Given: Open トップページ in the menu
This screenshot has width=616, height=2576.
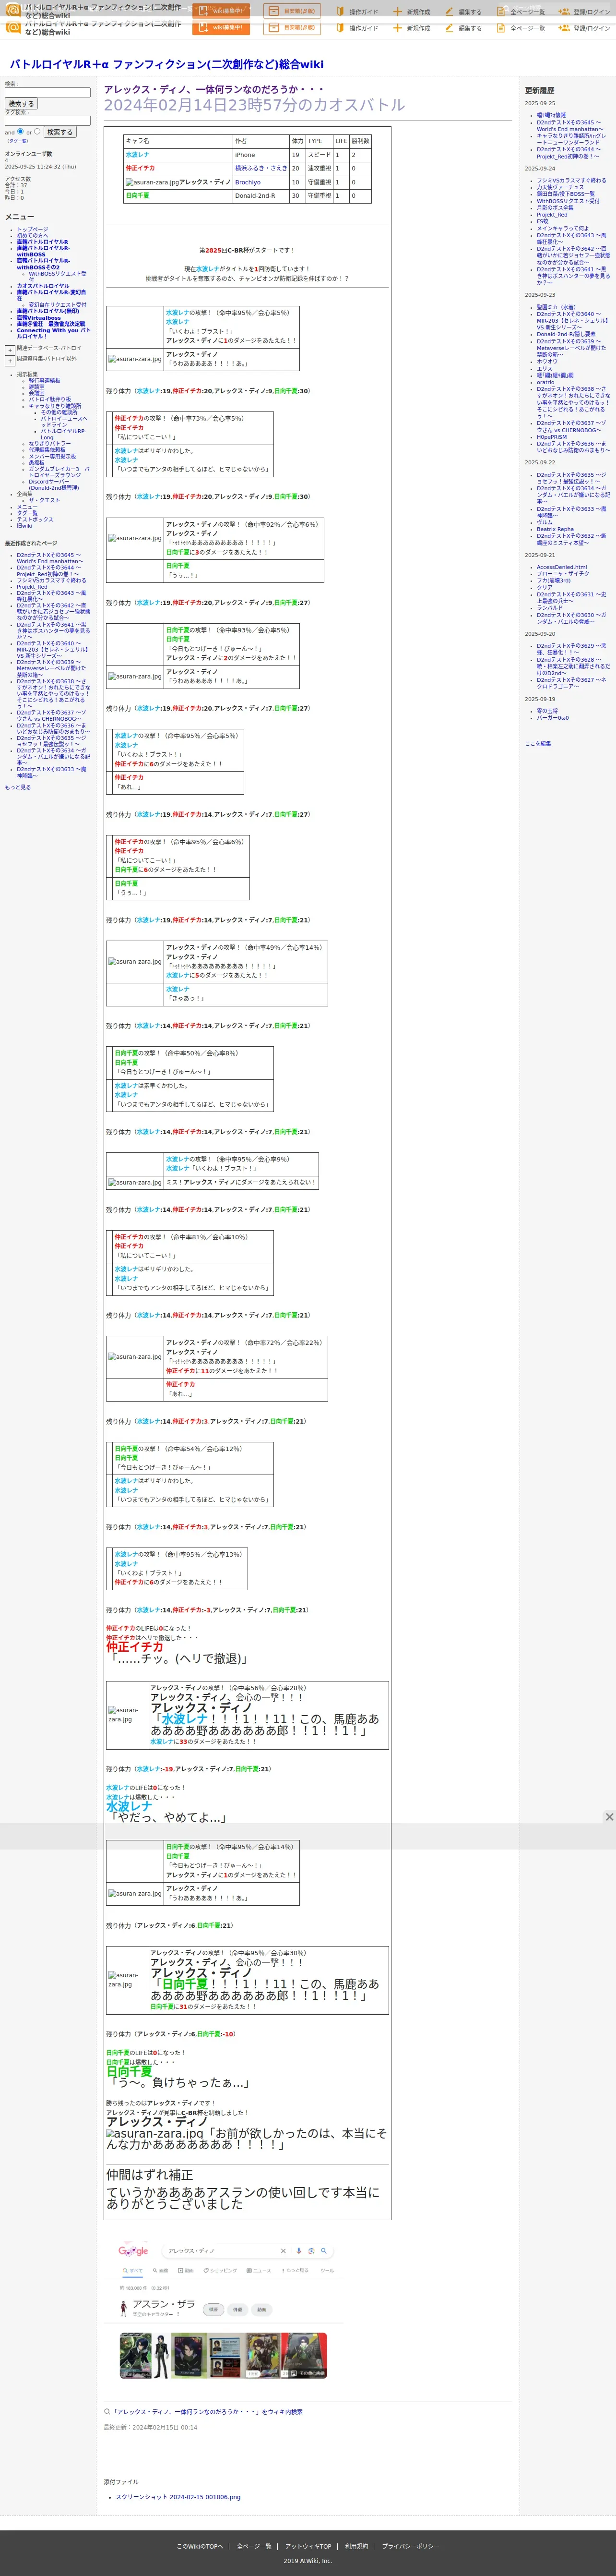Looking at the screenshot, I should [x=32, y=229].
